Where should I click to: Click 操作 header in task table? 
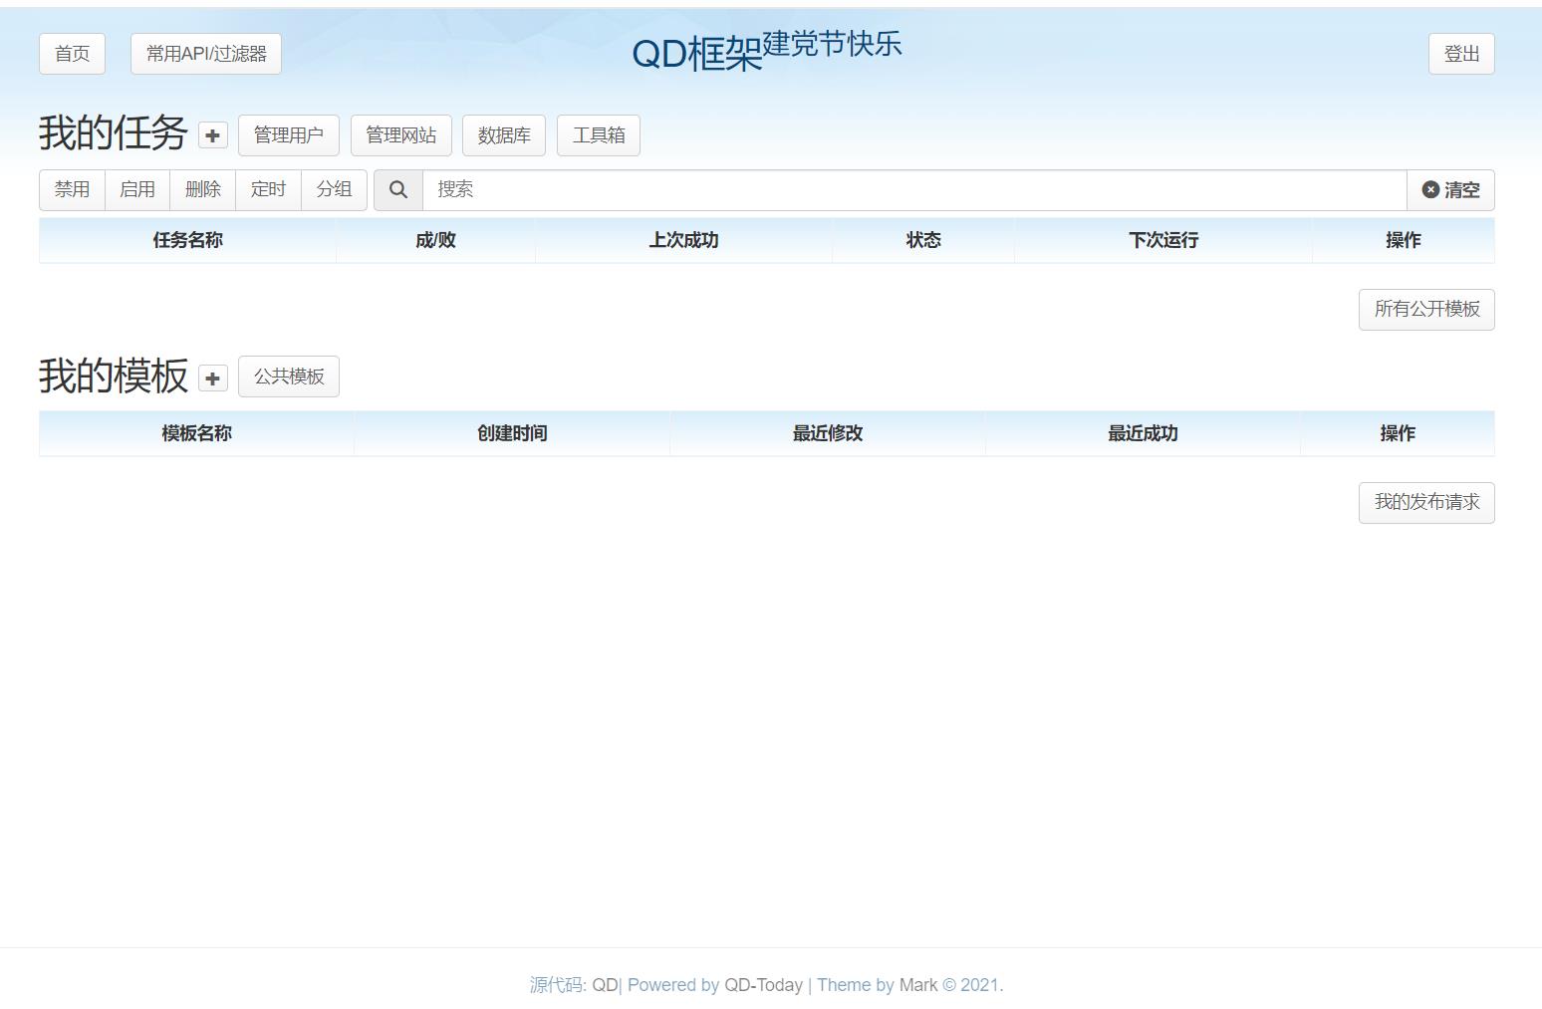(1404, 240)
